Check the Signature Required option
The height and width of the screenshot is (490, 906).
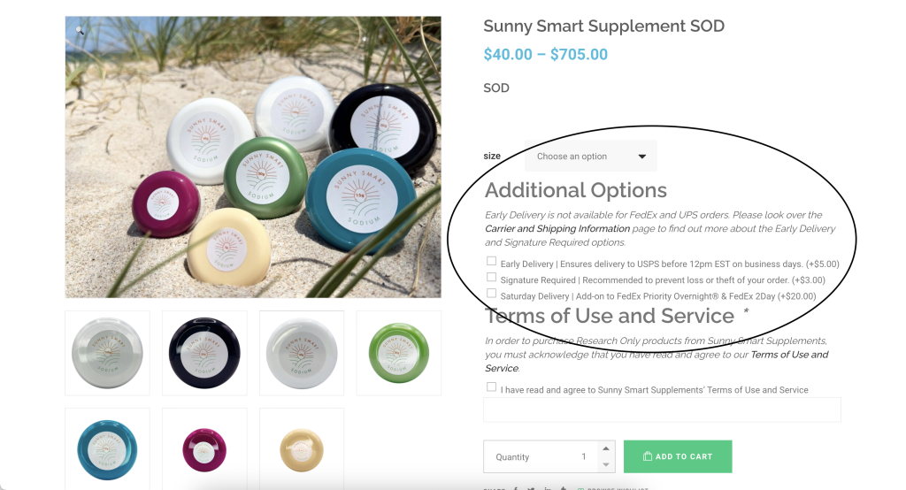tap(491, 278)
